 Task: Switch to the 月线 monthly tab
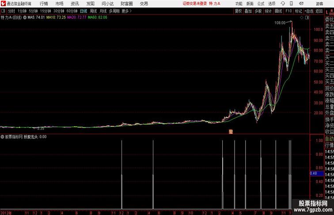pos(103,11)
